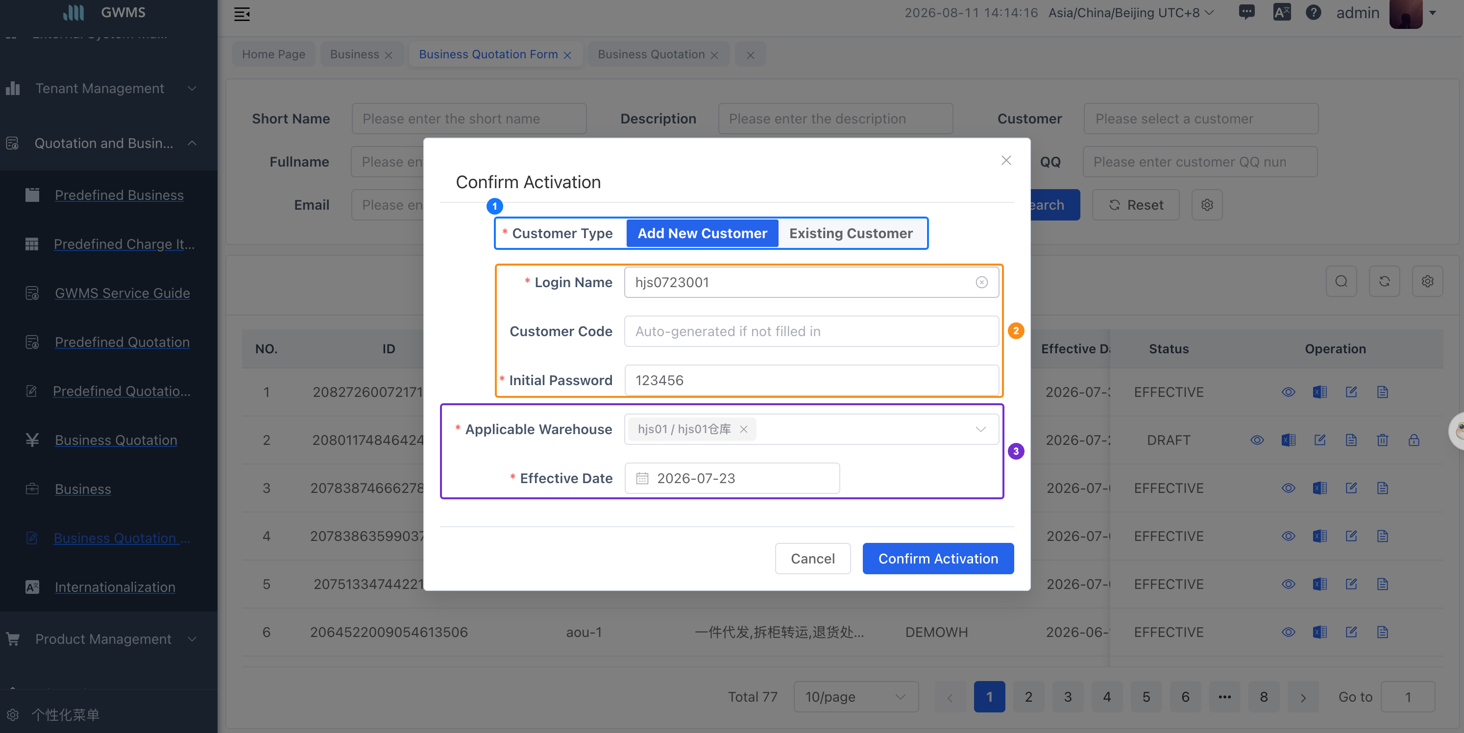Close the Business tab

point(389,55)
